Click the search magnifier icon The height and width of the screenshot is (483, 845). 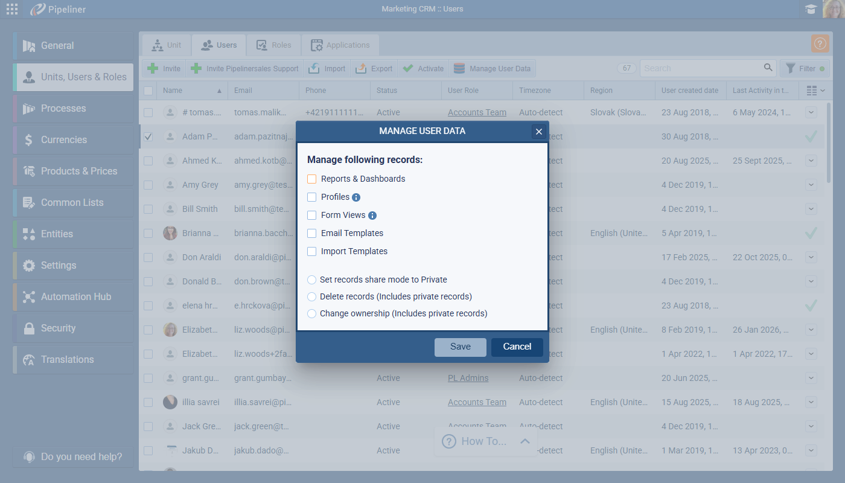768,68
